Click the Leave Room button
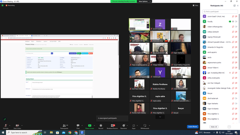Screen dimensions: 240x135 [193, 127]
